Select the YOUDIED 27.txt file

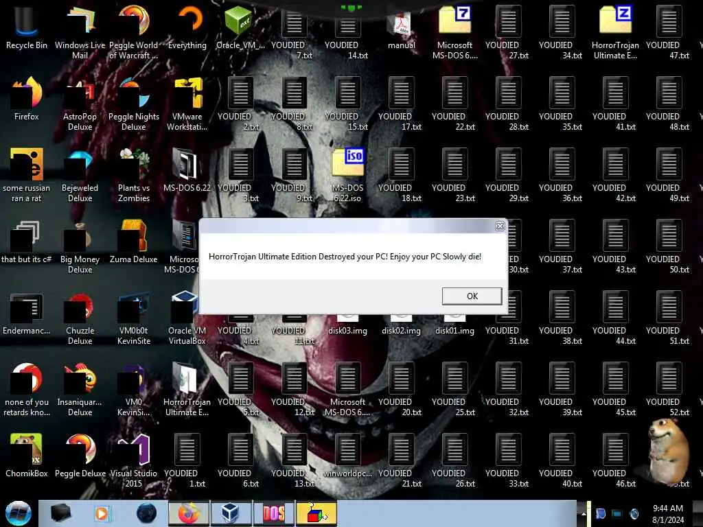tap(508, 33)
